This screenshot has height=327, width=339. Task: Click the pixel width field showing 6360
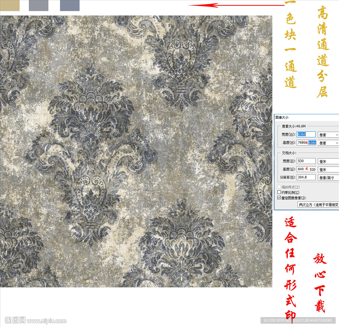click(306, 135)
